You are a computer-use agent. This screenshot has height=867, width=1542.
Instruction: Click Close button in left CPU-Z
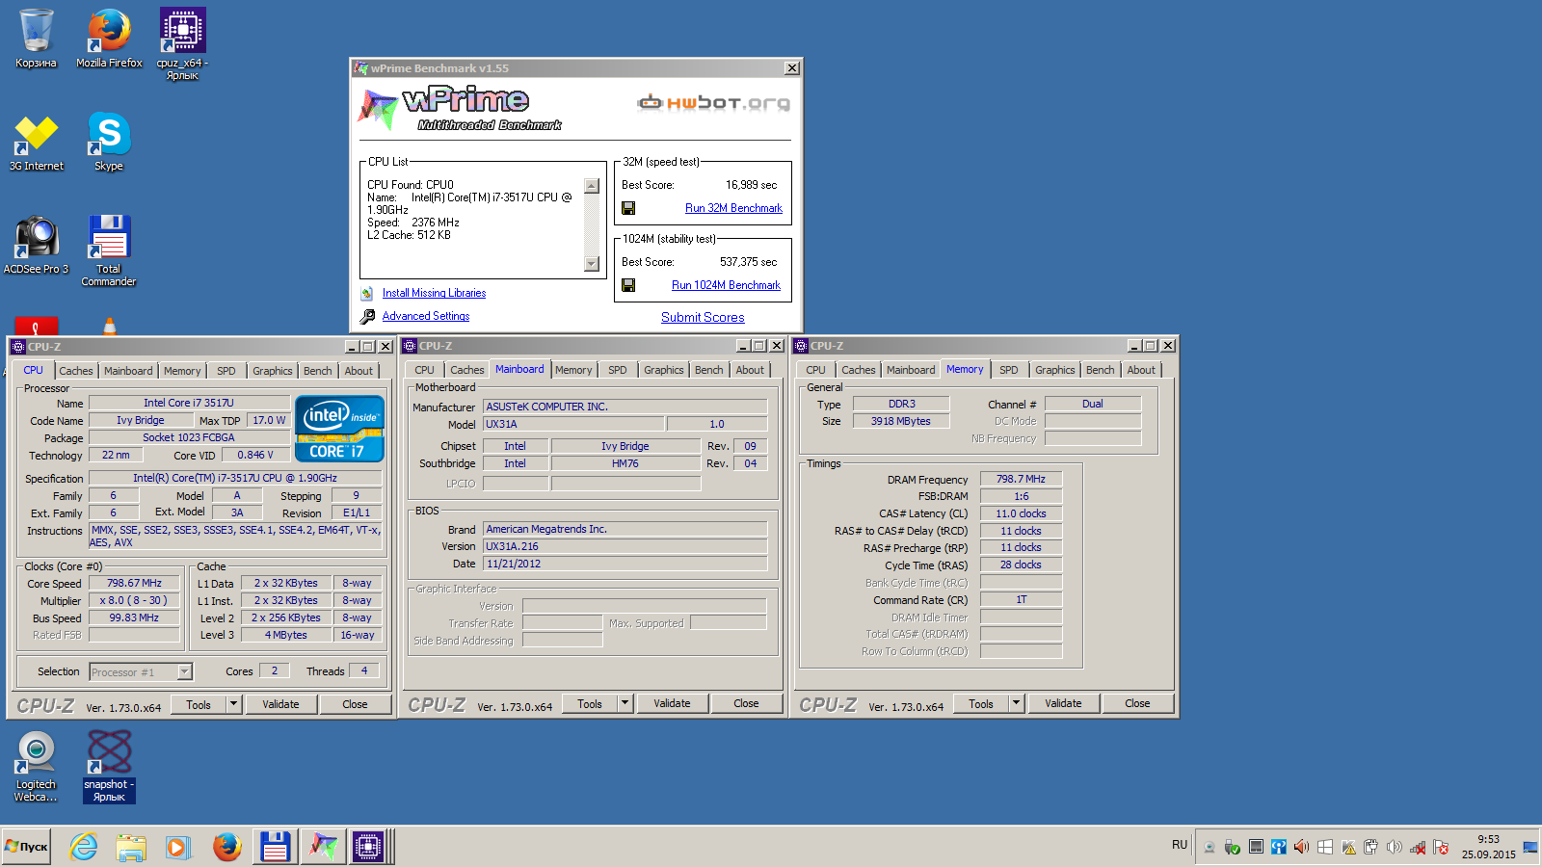[355, 704]
